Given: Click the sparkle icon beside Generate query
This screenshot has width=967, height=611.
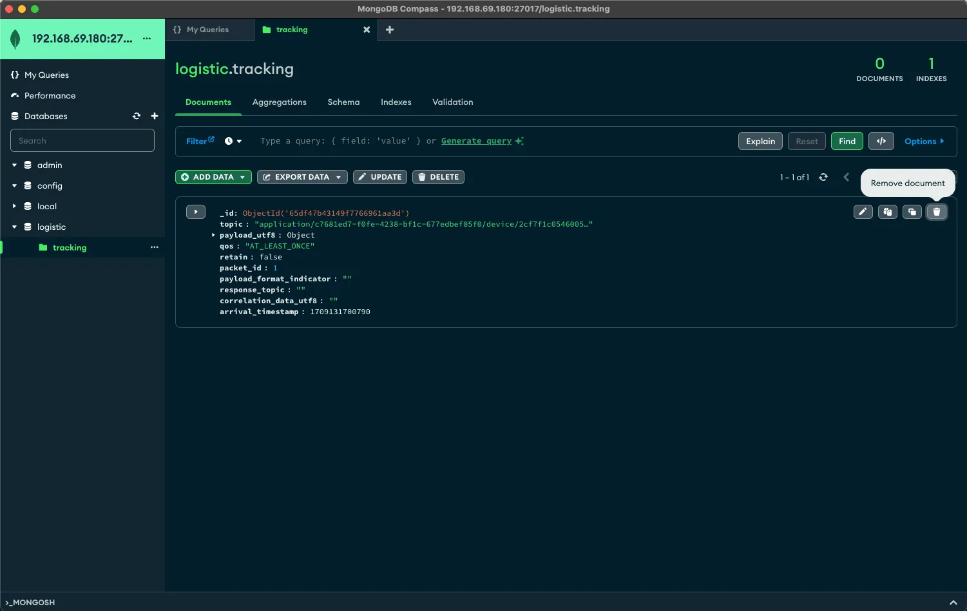Looking at the screenshot, I should click(519, 141).
